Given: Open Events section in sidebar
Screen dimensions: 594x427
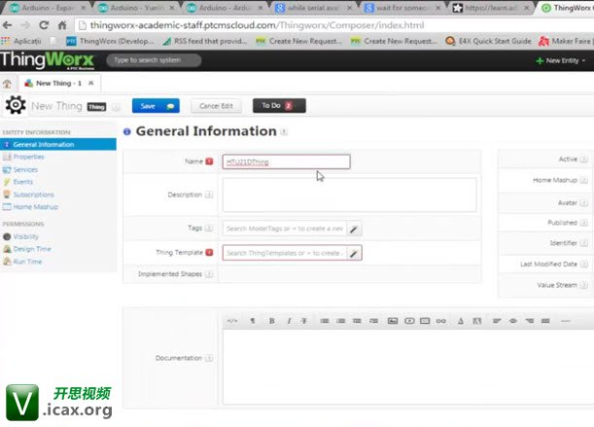Looking at the screenshot, I should pos(22,182).
